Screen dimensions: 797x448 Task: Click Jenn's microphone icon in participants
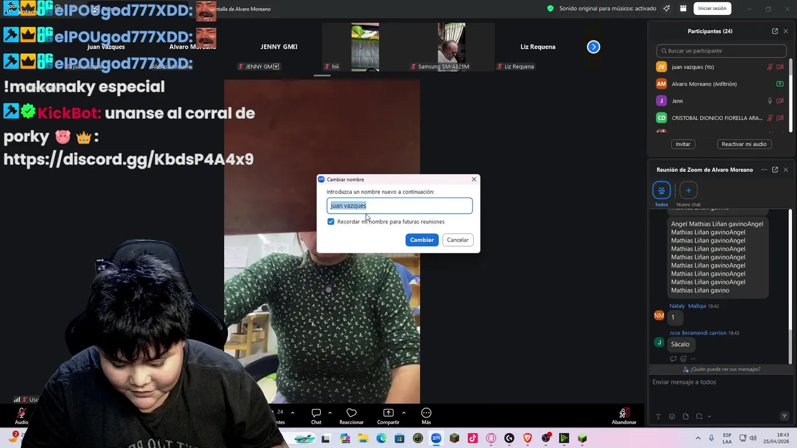pos(770,101)
